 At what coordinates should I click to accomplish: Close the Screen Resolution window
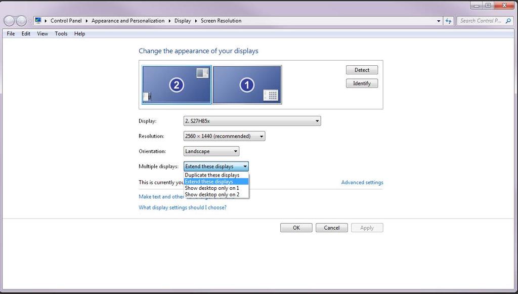pos(505,6)
